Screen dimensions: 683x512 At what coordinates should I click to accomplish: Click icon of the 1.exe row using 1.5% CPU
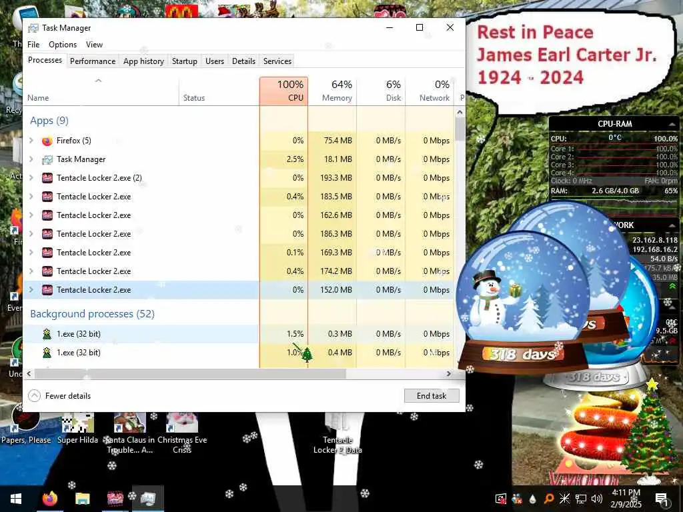[x=47, y=334]
